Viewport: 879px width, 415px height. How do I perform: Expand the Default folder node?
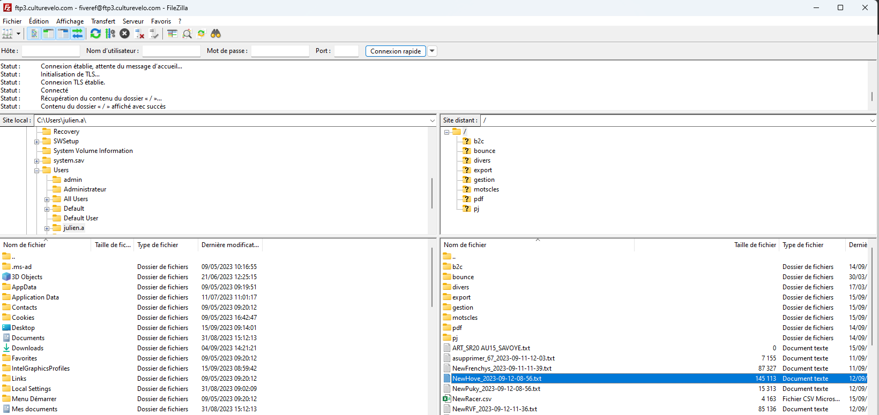coord(47,209)
